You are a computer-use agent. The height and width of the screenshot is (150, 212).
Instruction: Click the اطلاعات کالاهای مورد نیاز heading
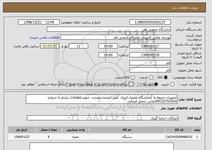tap(181, 108)
